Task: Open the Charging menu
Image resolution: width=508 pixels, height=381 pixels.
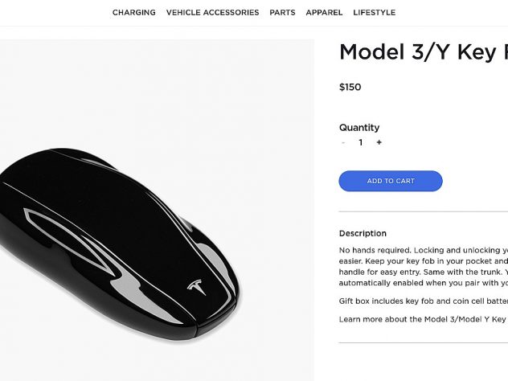Action: click(x=133, y=13)
